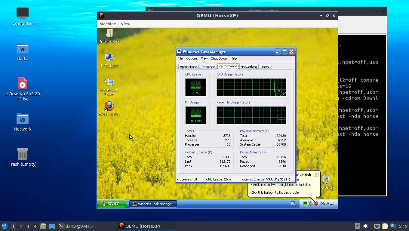Switch to Networking tab
This screenshot has width=409, height=231.
(249, 67)
